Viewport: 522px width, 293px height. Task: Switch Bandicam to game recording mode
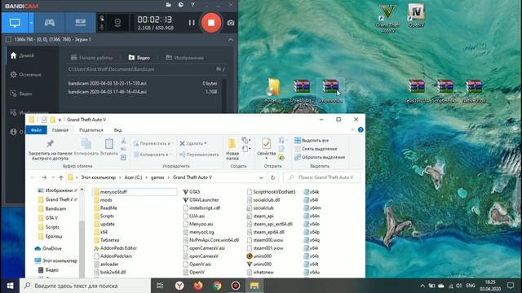click(x=50, y=23)
